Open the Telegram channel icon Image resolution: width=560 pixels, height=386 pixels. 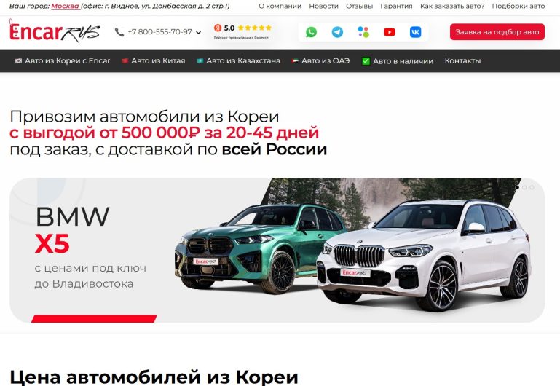click(x=337, y=32)
